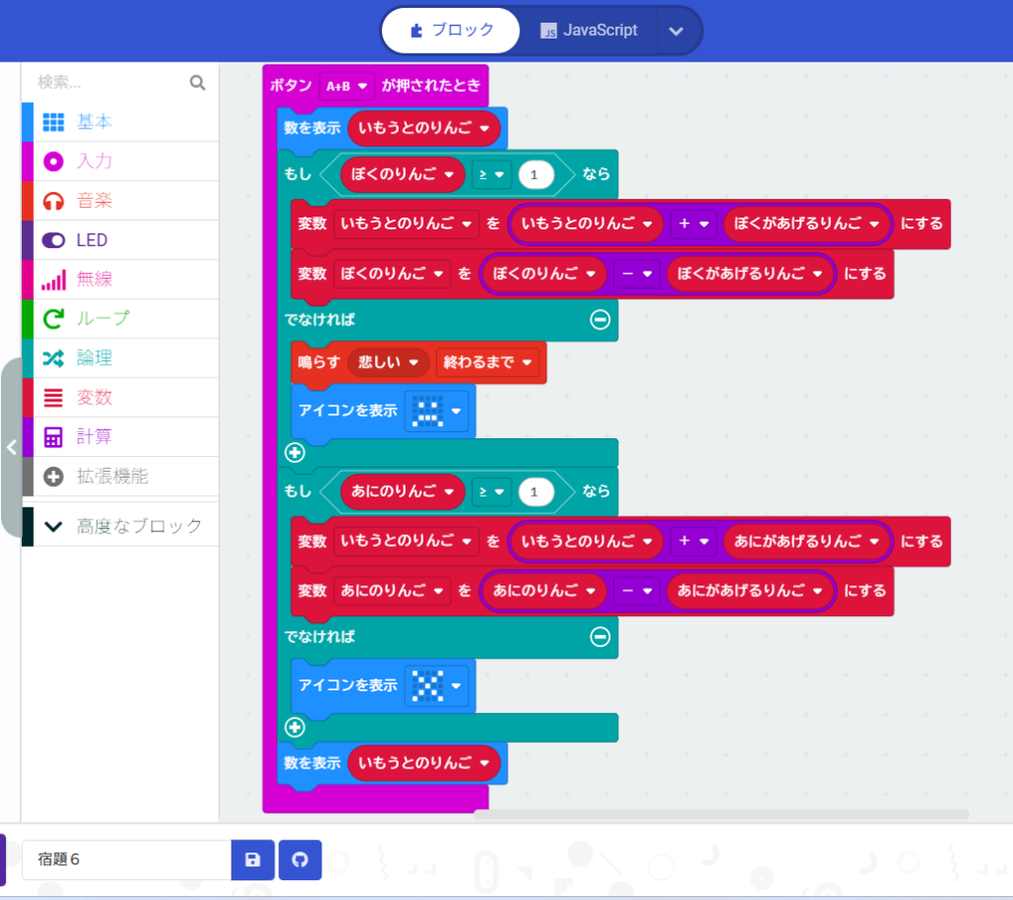
Task: Change − operator in あにのりんご row
Action: [x=636, y=590]
